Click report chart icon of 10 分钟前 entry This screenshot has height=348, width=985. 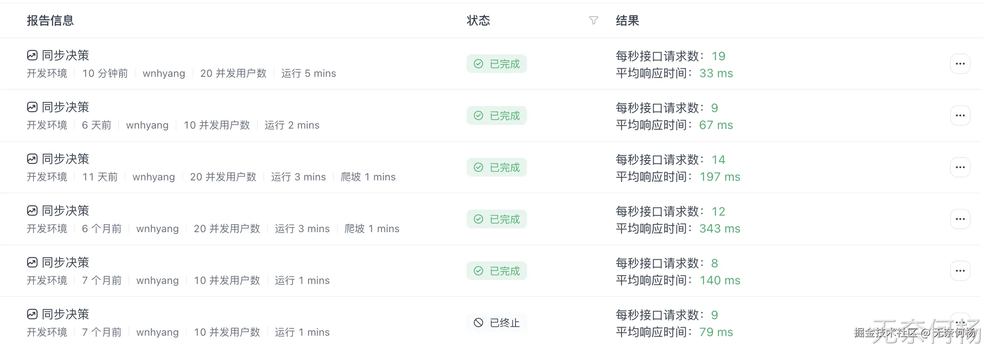pyautogui.click(x=32, y=55)
